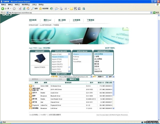The height and width of the screenshot is (124, 160).
Task: Click the yellow note toolbar icon
Action: (x=71, y=9)
